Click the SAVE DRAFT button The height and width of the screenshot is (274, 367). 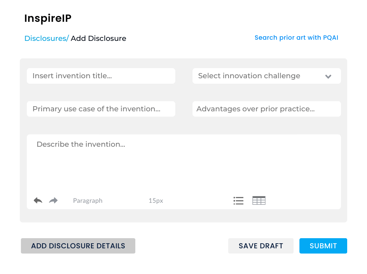pos(260,246)
